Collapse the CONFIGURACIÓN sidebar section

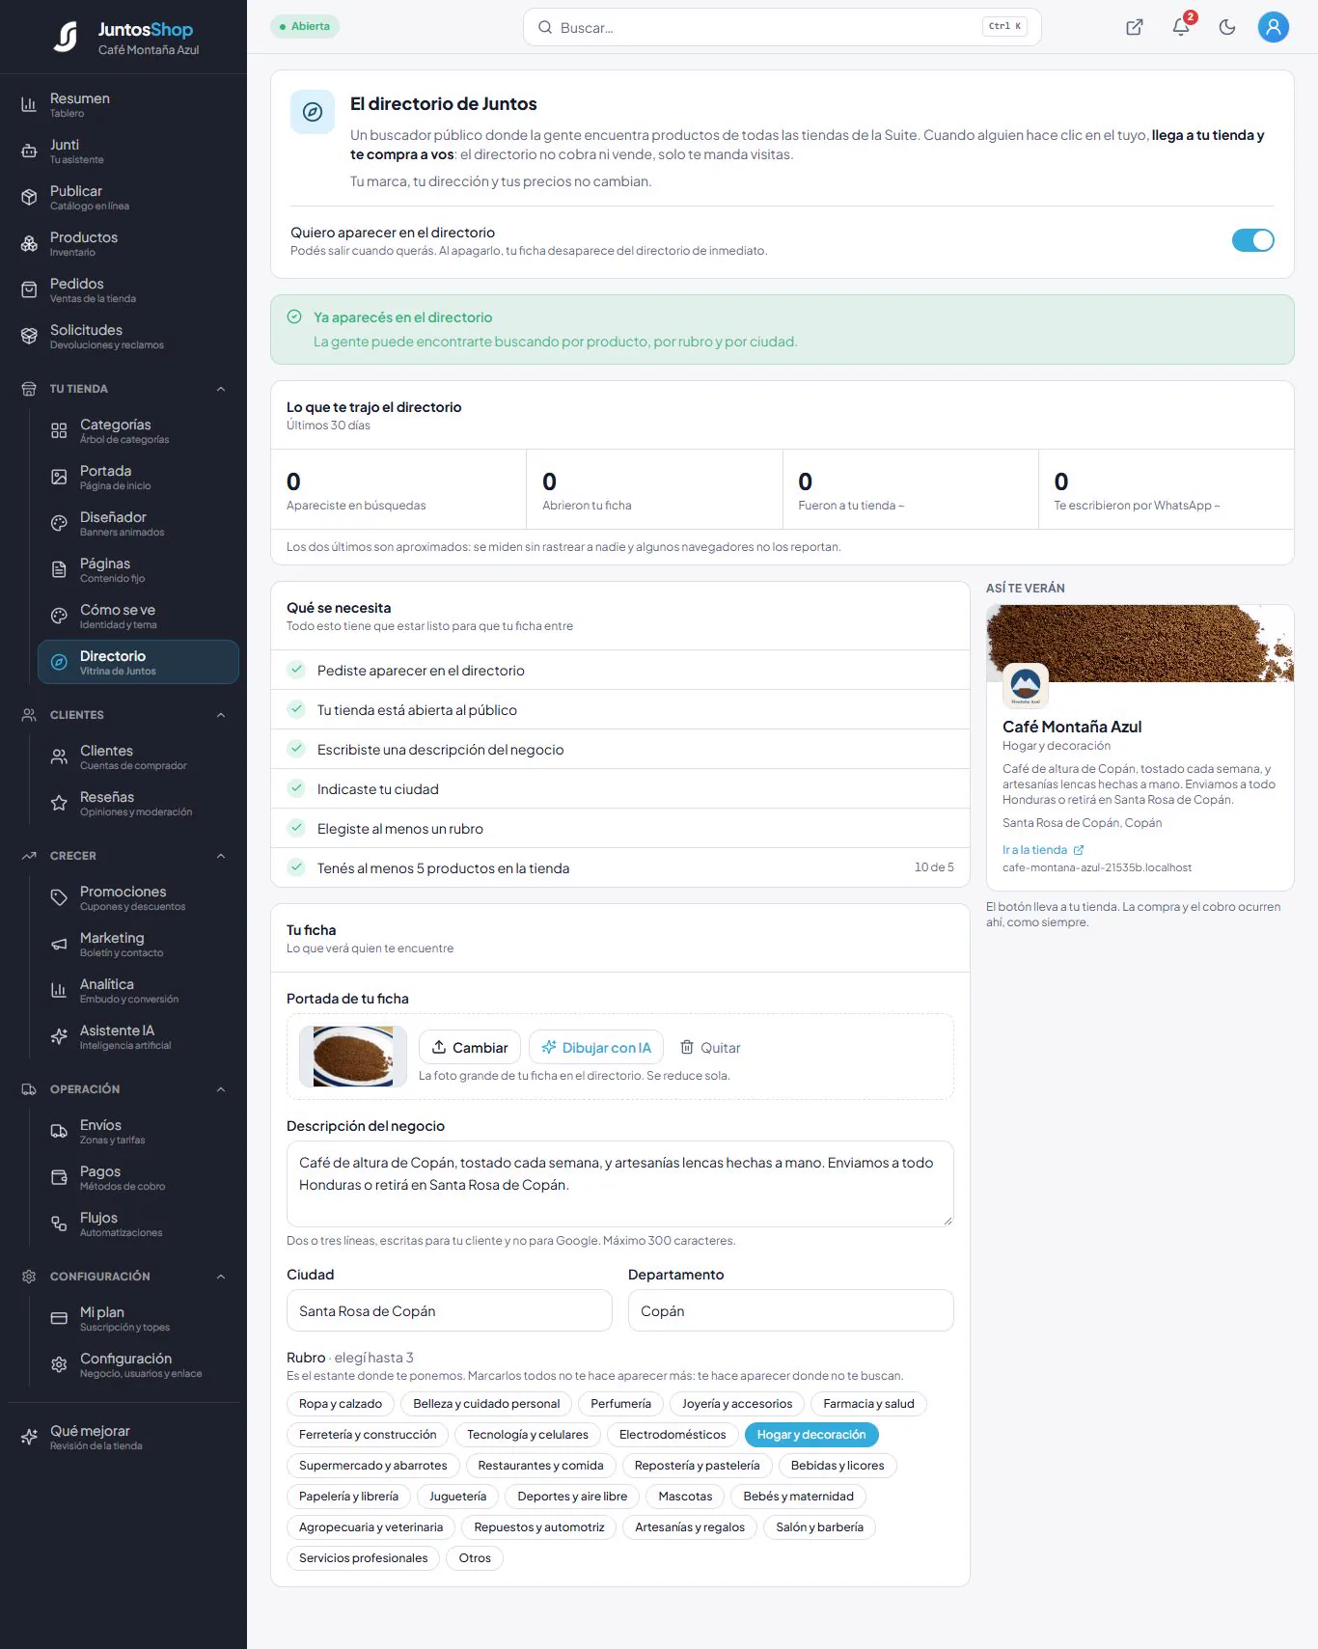pos(124,1277)
